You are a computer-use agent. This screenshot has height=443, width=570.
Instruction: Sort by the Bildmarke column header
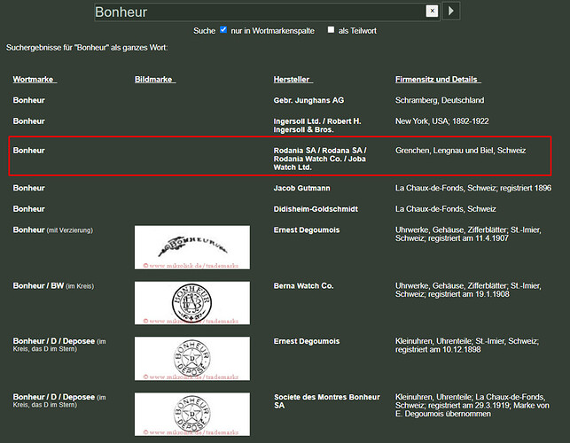point(155,79)
